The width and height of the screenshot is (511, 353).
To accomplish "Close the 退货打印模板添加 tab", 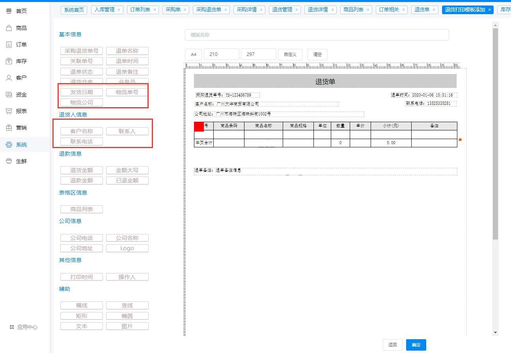I will (x=490, y=10).
